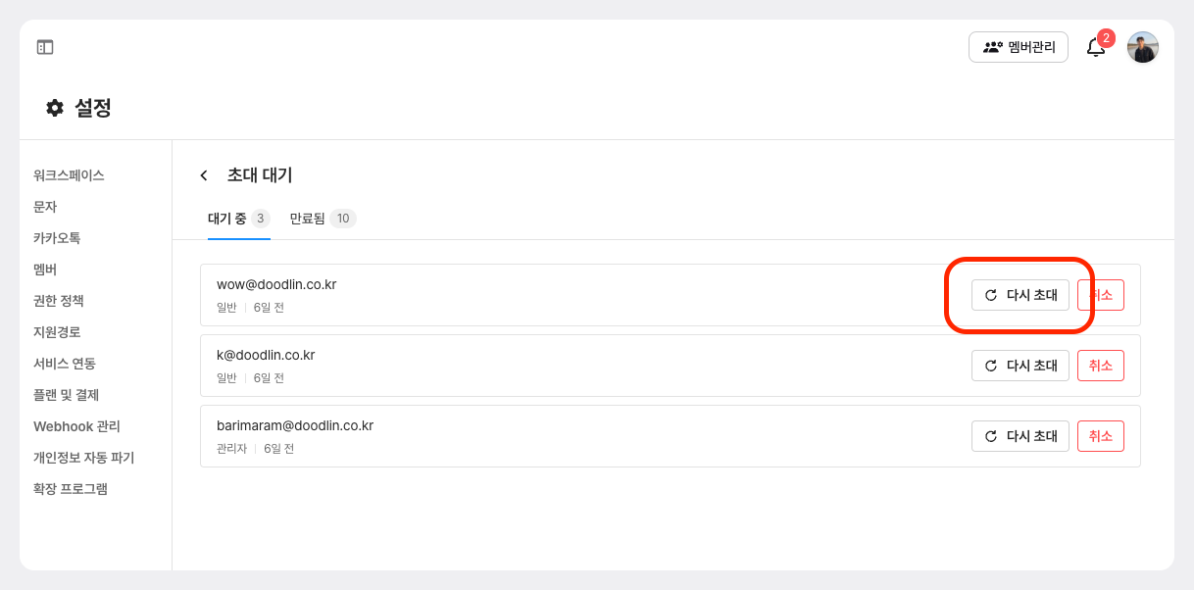Click the 멤버관리 button

pos(1018,47)
